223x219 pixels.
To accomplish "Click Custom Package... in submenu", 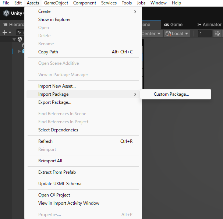I will click(176, 94).
